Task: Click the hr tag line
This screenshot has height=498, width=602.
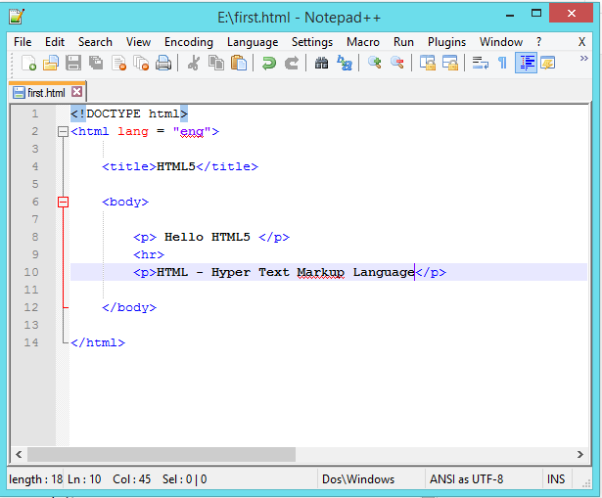Action: (x=149, y=254)
